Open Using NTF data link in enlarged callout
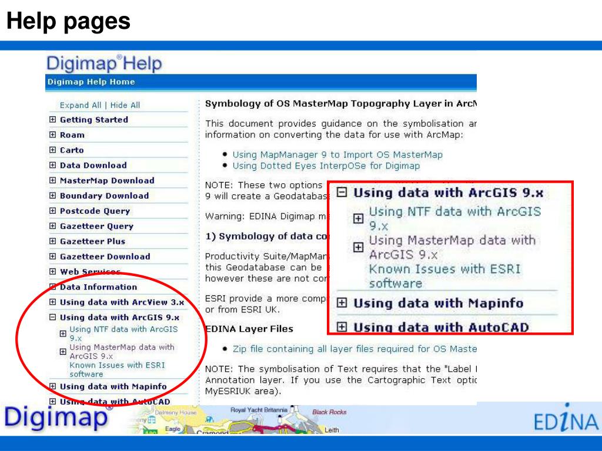The image size is (602, 451). (x=455, y=218)
